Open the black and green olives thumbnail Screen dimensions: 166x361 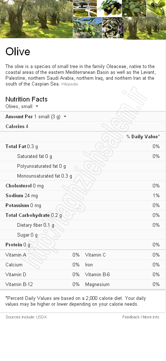109,8
